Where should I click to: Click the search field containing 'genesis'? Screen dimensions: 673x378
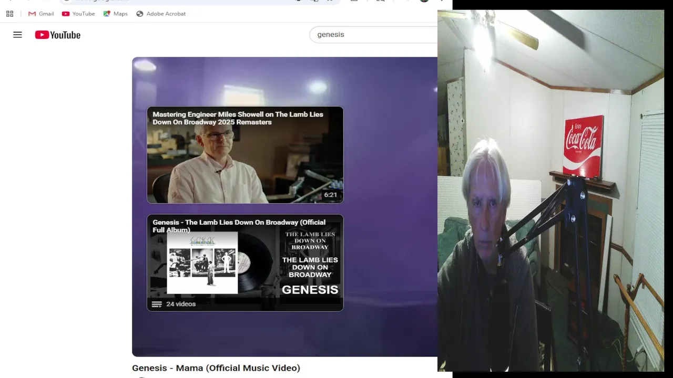[373, 35]
